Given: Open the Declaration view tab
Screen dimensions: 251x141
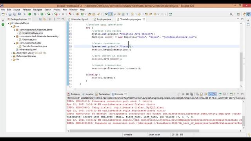Looking at the screenshot, I should (x=103, y=94).
